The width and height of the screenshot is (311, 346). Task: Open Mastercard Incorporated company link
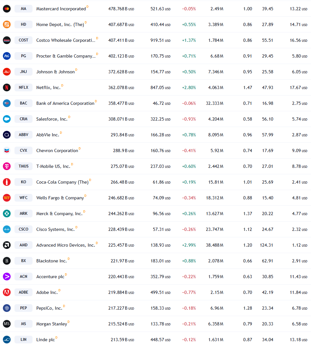click(x=61, y=9)
